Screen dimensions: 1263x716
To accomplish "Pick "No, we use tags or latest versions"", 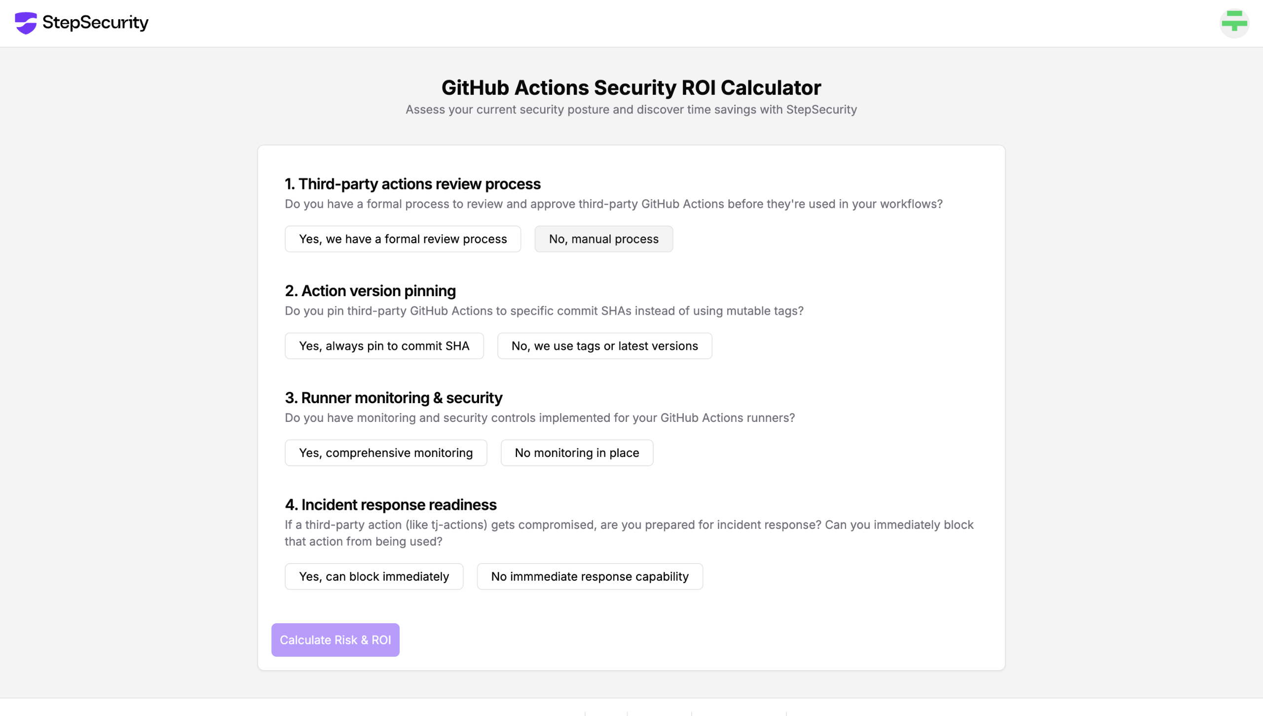I will (x=604, y=346).
